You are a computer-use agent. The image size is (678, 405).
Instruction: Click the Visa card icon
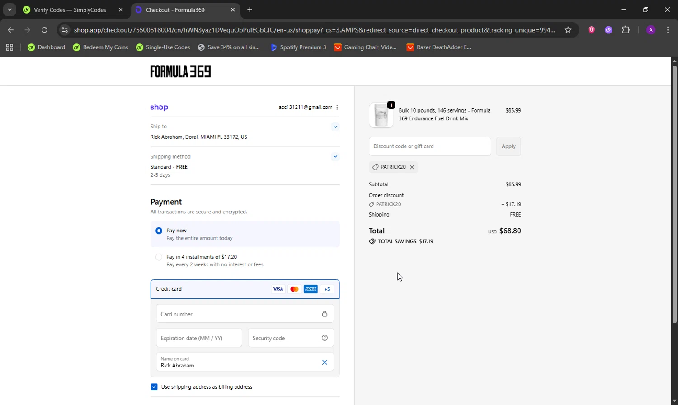(x=278, y=289)
